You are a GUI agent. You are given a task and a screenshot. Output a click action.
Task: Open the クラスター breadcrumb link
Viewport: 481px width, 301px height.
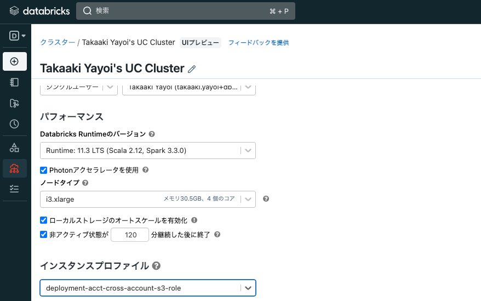coord(58,42)
